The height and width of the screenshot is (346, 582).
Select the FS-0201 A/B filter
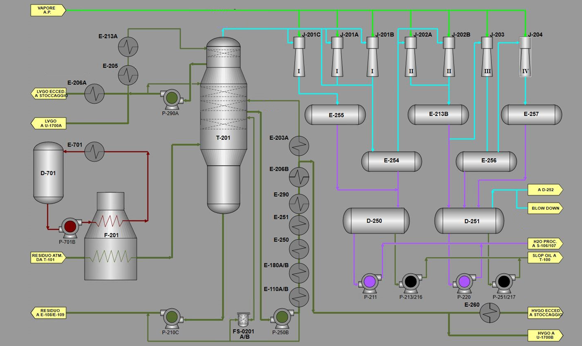click(242, 319)
